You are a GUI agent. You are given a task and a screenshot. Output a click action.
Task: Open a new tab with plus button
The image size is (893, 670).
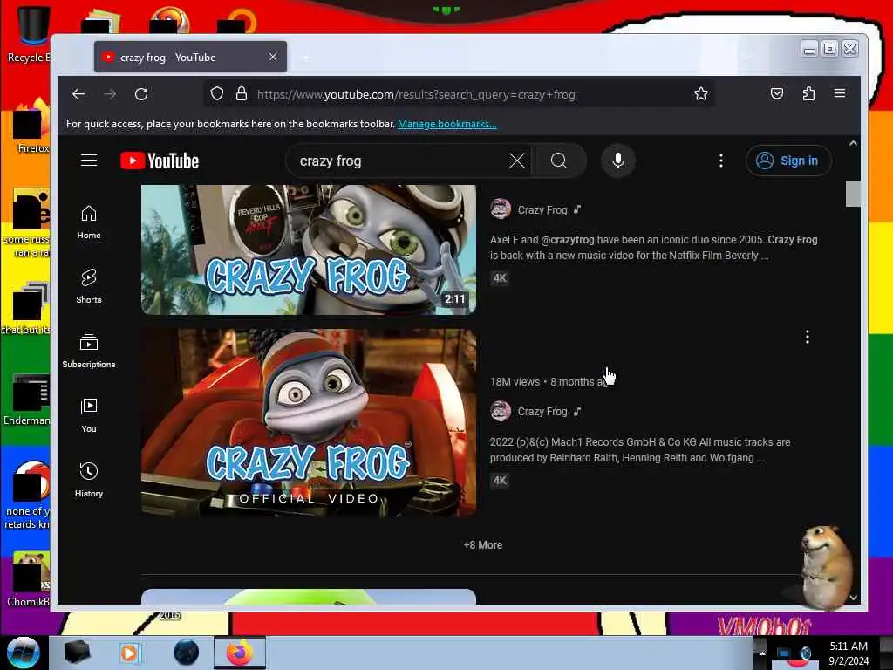tap(306, 58)
